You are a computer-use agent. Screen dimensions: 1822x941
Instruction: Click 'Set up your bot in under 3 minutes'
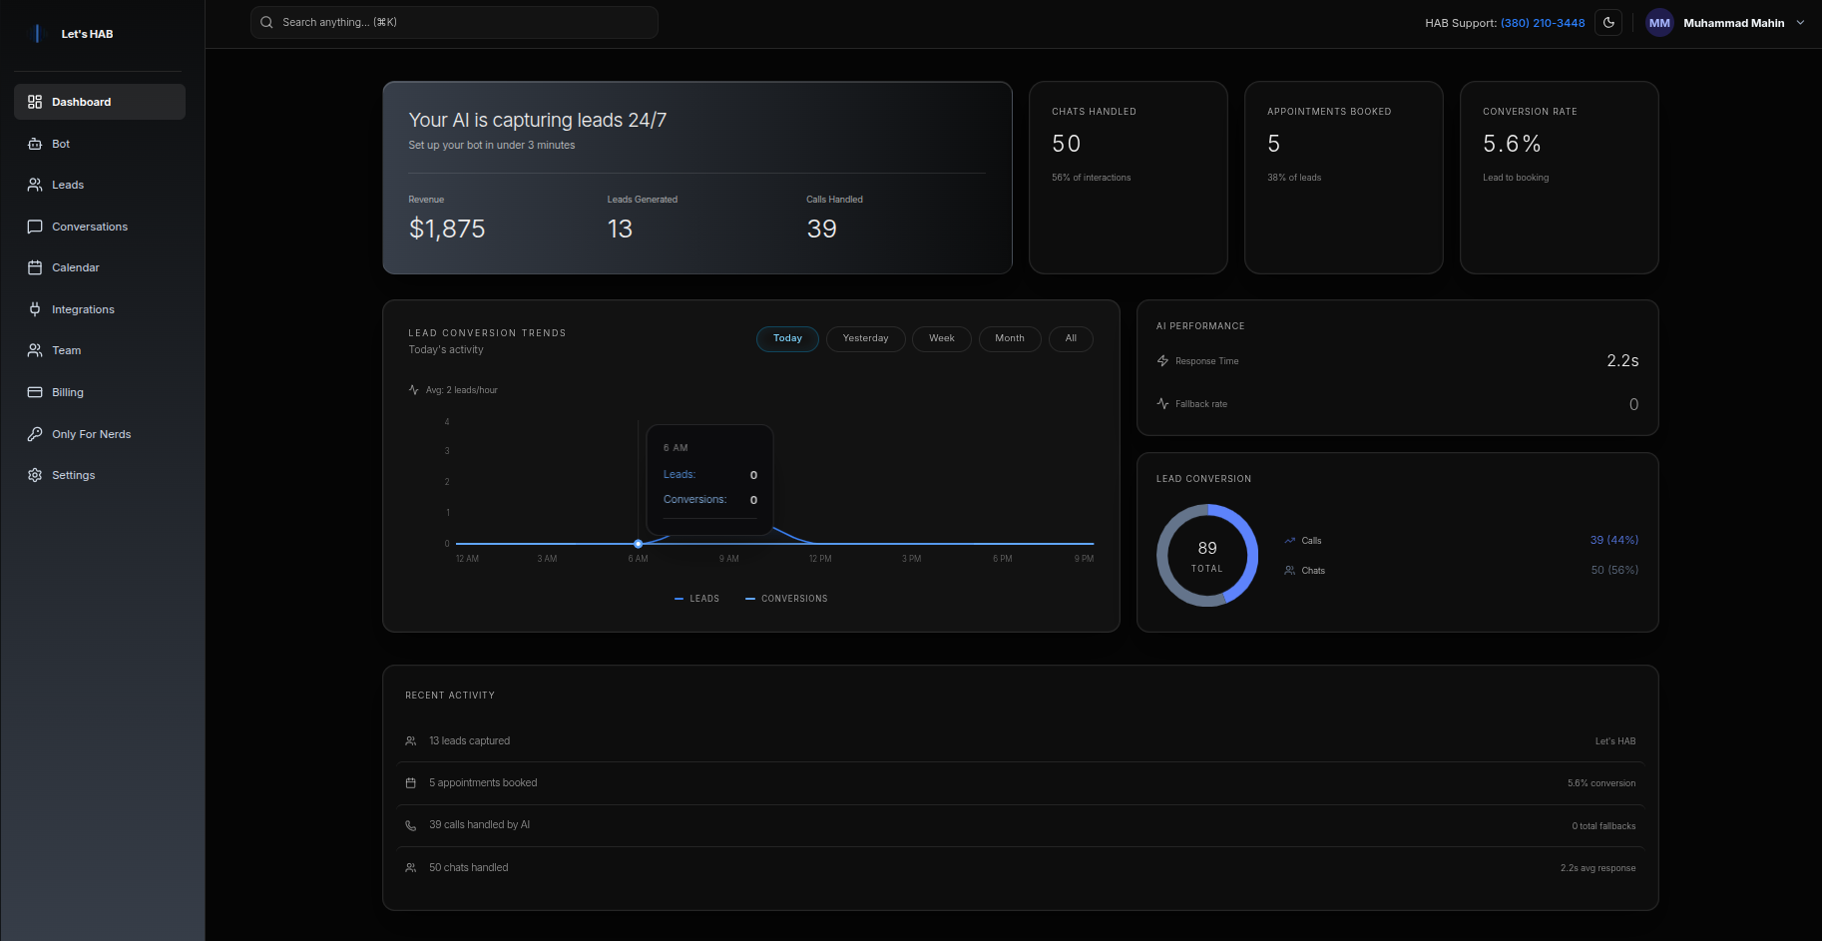[492, 145]
